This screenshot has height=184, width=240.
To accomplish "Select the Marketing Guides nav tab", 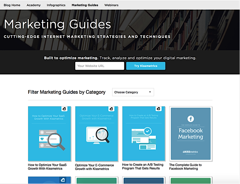I will 85,5.
